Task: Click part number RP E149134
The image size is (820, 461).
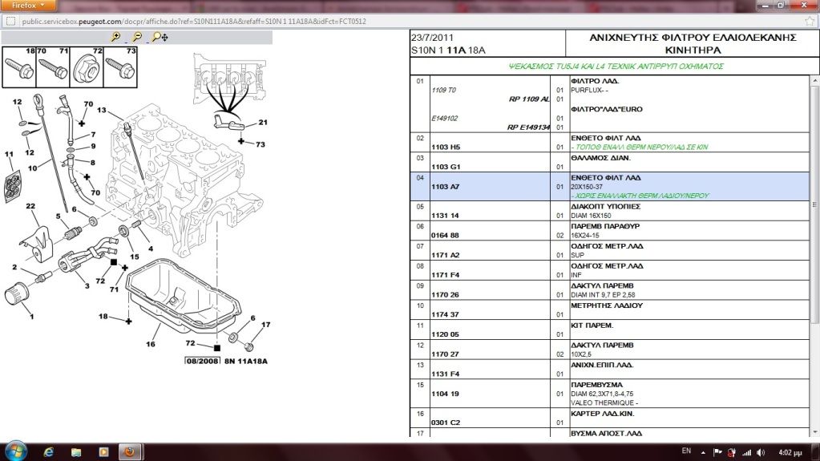Action: click(x=528, y=127)
